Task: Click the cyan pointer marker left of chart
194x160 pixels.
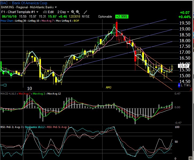Action: pyautogui.click(x=3, y=85)
